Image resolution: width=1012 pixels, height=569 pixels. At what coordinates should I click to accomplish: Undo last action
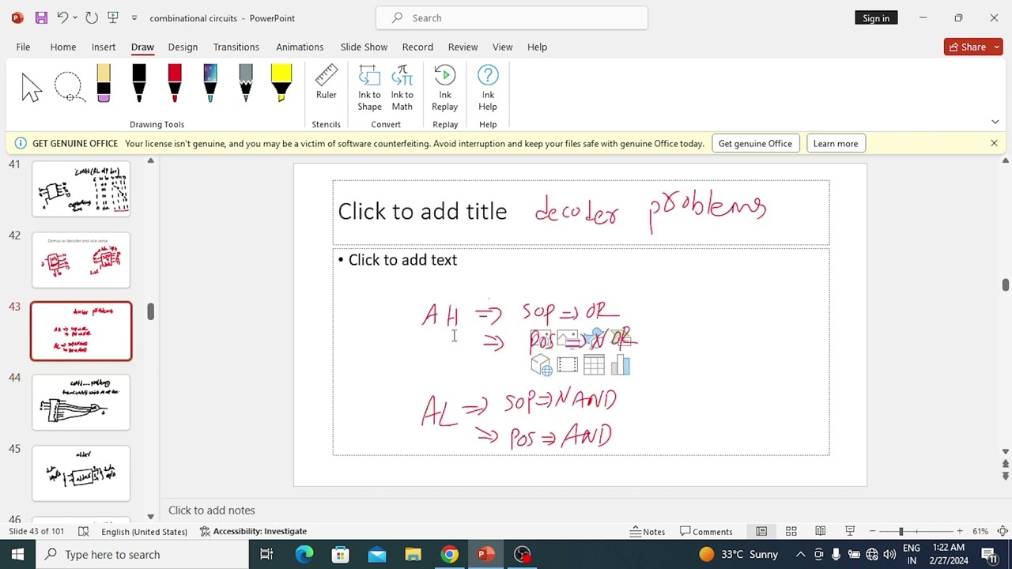coord(62,17)
